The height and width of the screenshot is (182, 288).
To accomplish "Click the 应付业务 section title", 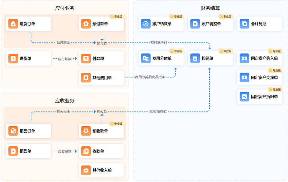I will (x=65, y=8).
